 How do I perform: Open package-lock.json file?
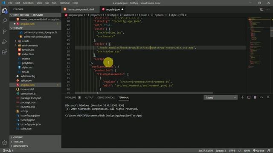(x=31, y=98)
